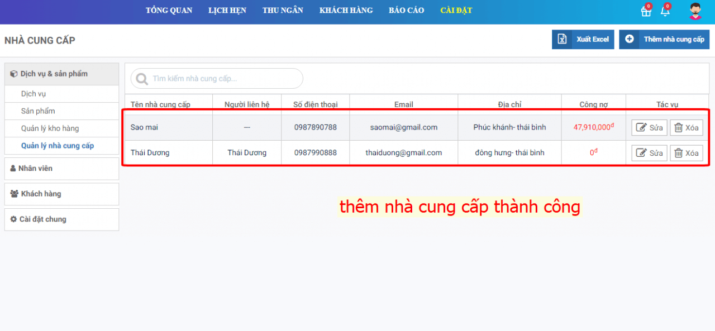Click plus icon for adding supplier

click(630, 40)
